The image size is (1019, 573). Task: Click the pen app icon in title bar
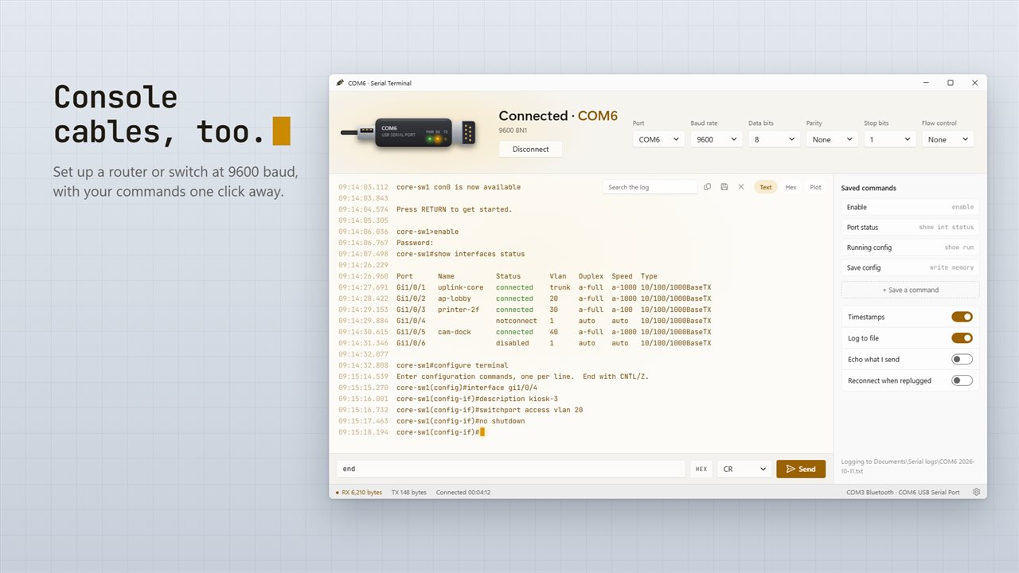340,83
